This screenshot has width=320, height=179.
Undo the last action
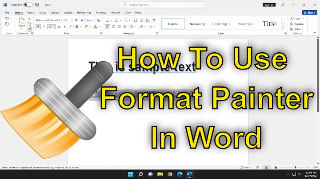tap(7, 19)
